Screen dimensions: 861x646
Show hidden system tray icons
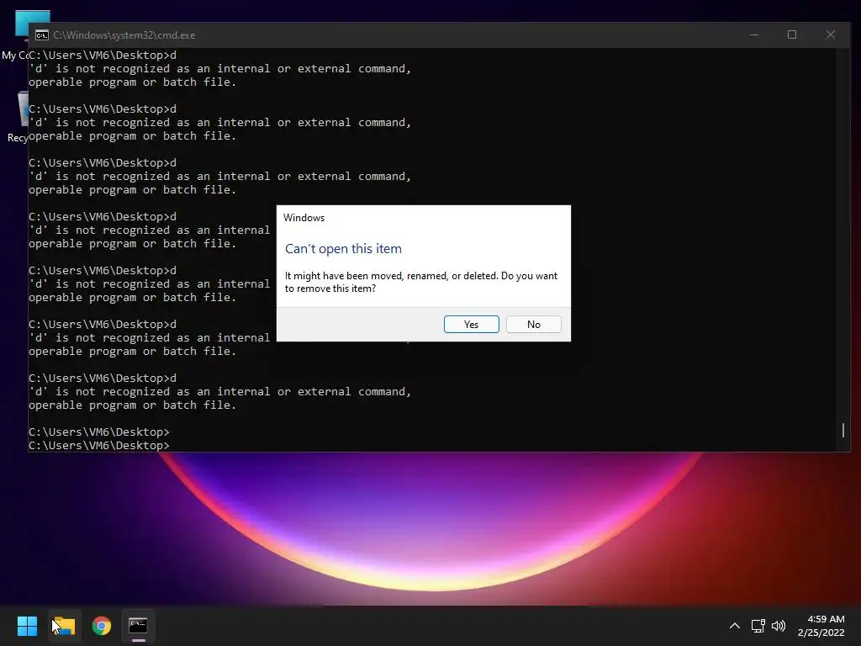click(734, 626)
